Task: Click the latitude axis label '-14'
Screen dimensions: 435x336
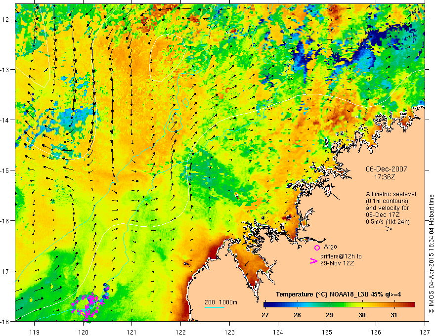Action: (x=5, y=120)
